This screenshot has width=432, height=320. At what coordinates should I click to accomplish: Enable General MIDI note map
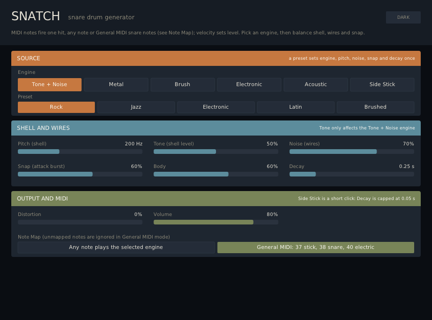tap(316, 248)
